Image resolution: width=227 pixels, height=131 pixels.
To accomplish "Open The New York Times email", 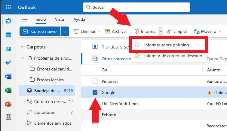I will (154, 103).
